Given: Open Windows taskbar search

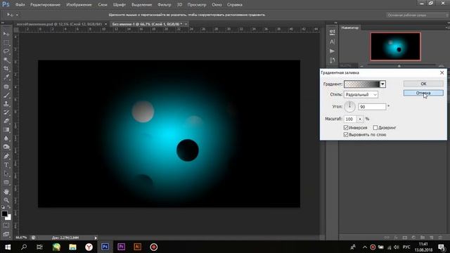Looking at the screenshot, I should tap(24, 247).
